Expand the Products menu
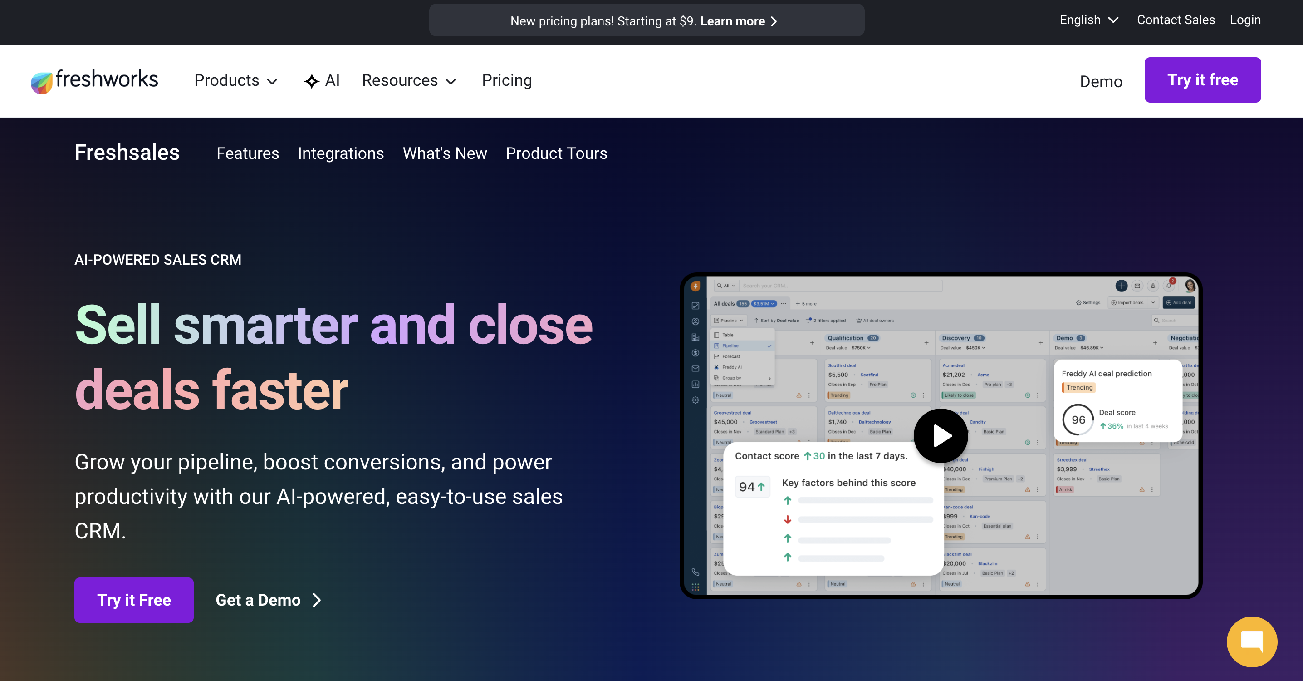The image size is (1303, 681). (x=236, y=80)
